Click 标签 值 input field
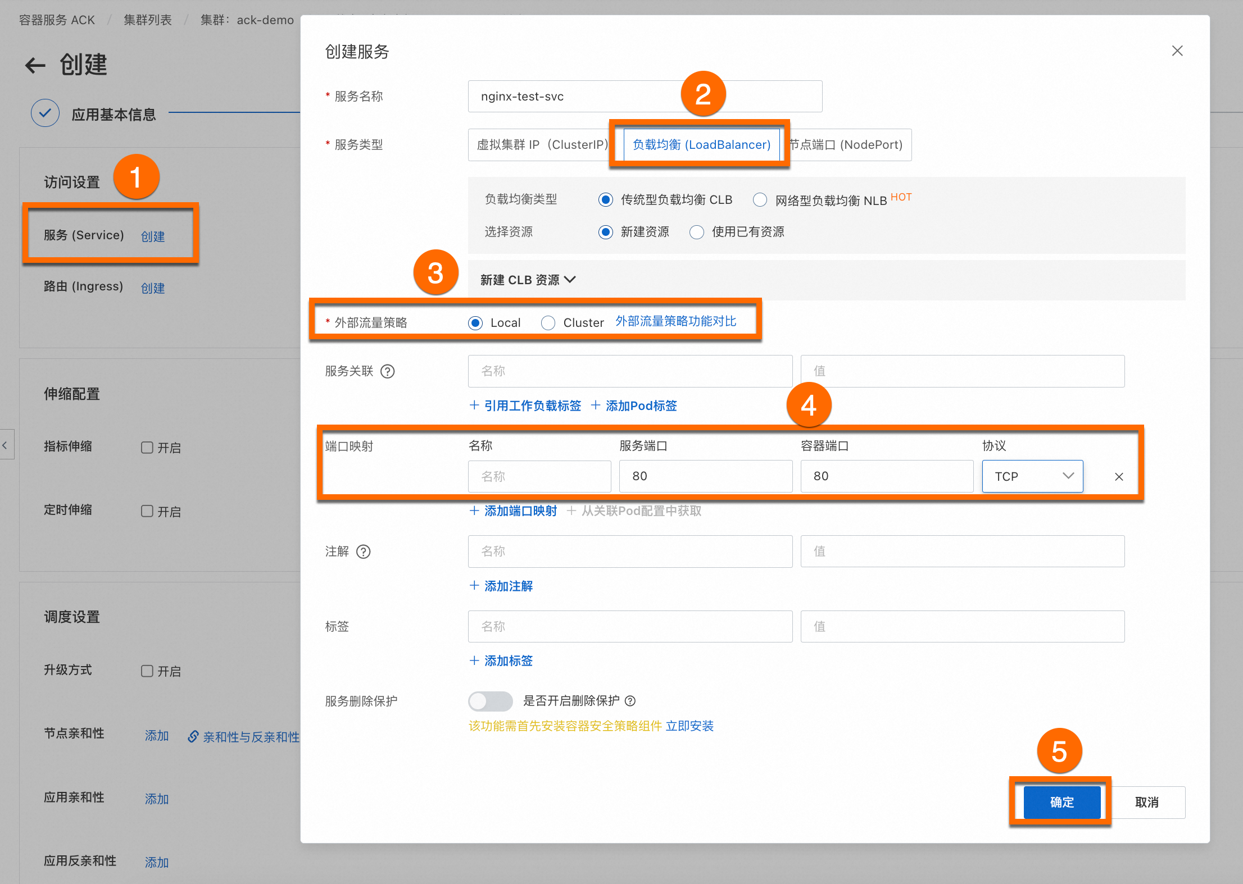This screenshot has width=1243, height=884. click(963, 627)
